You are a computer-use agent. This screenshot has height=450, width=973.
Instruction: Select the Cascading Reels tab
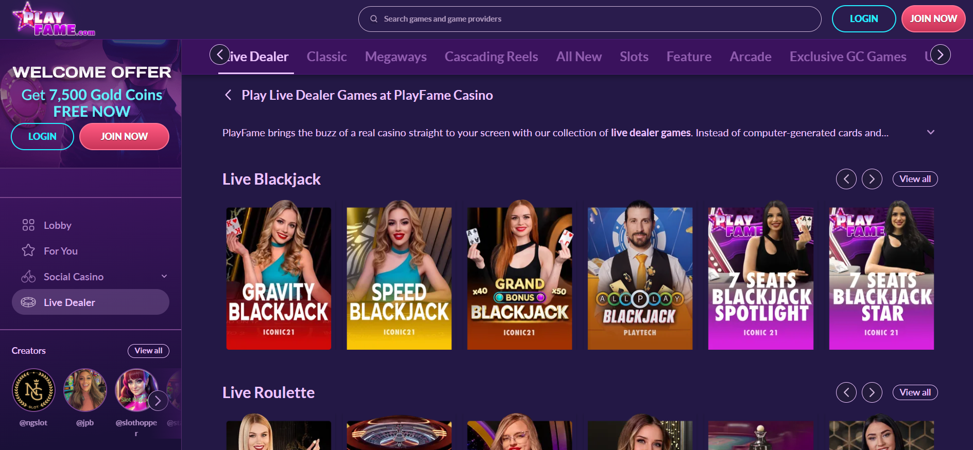click(x=492, y=57)
